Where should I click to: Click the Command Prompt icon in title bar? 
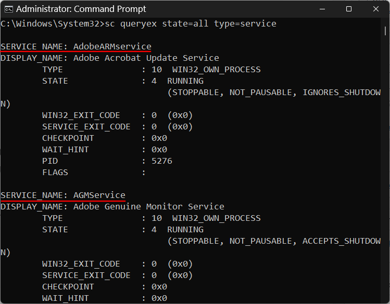click(x=8, y=9)
